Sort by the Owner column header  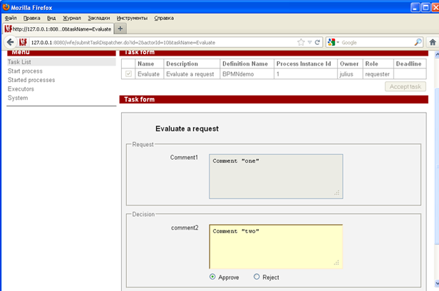pos(349,63)
